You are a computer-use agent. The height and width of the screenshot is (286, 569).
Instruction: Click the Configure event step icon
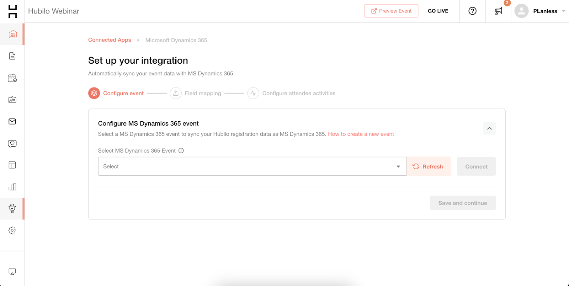coord(94,93)
